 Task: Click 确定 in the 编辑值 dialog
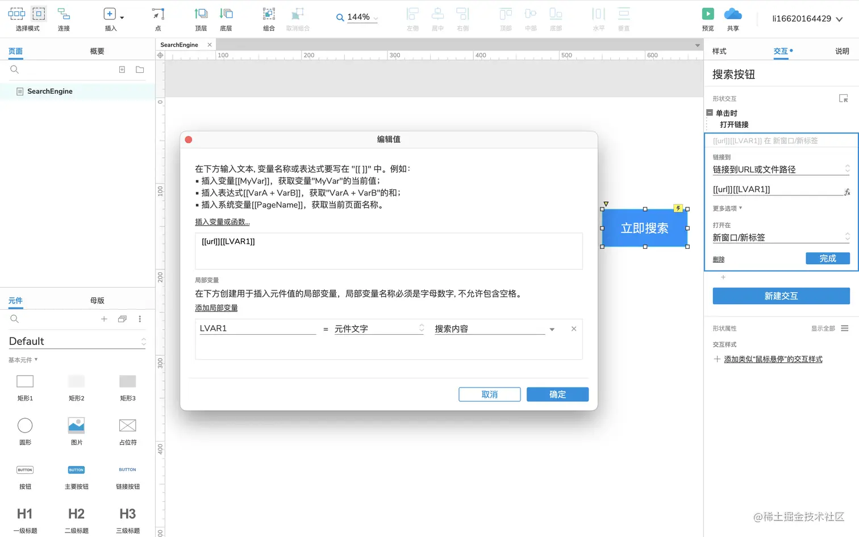(557, 394)
